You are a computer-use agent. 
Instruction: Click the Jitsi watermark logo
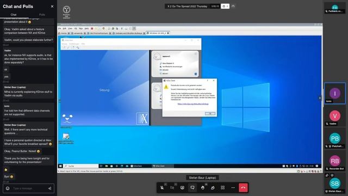point(66,12)
